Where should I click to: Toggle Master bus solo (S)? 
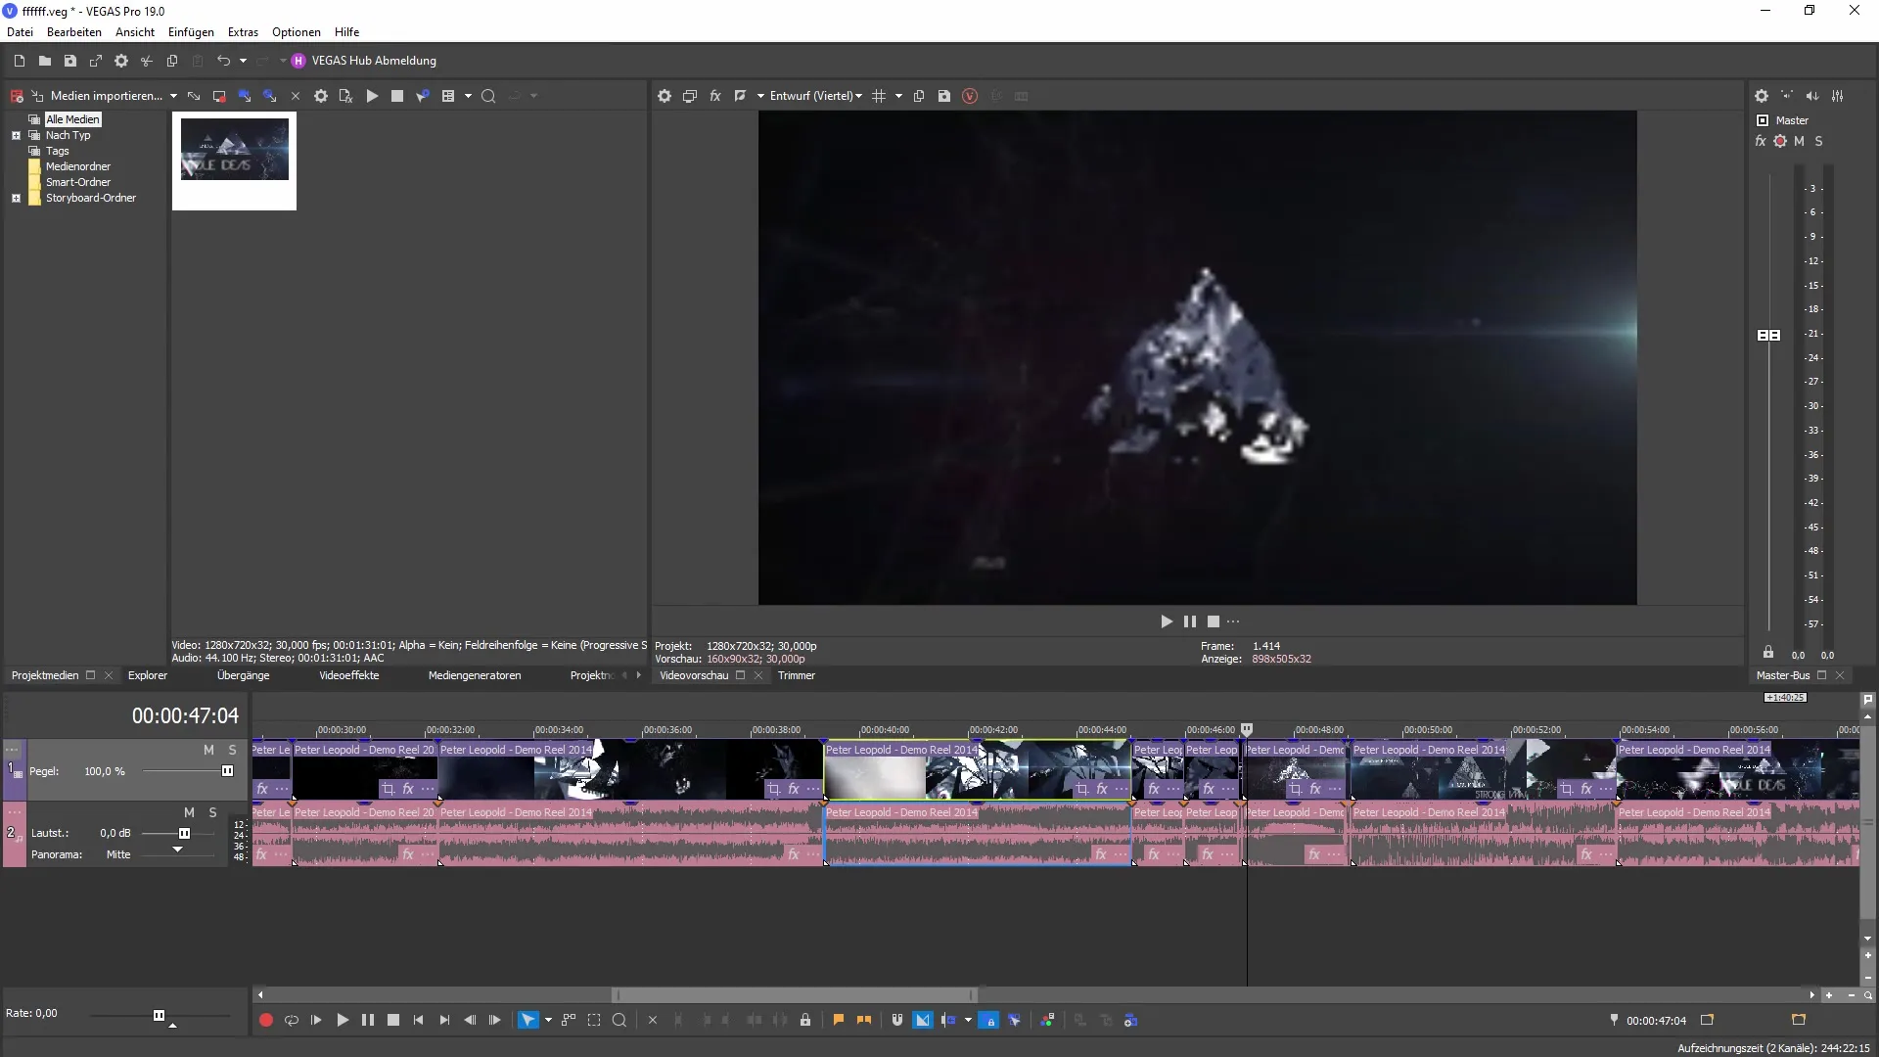[1818, 141]
